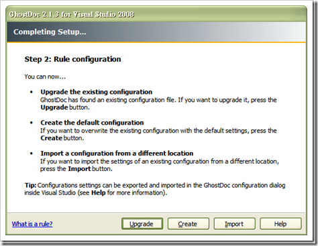Click the bullet beside 'Upgrade the existing configuration'

point(32,92)
